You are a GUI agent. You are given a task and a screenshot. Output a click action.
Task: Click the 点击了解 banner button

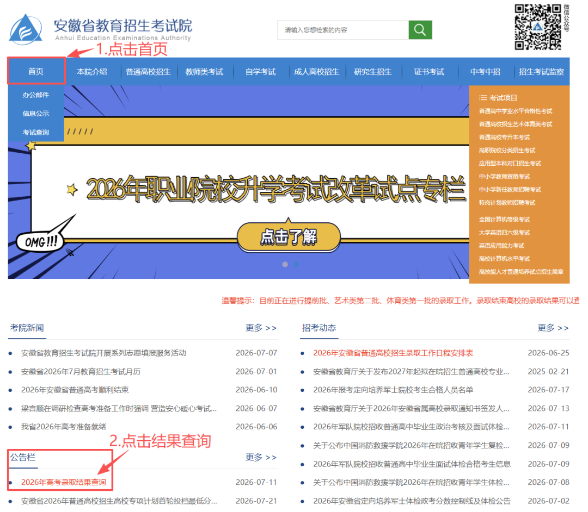(289, 237)
